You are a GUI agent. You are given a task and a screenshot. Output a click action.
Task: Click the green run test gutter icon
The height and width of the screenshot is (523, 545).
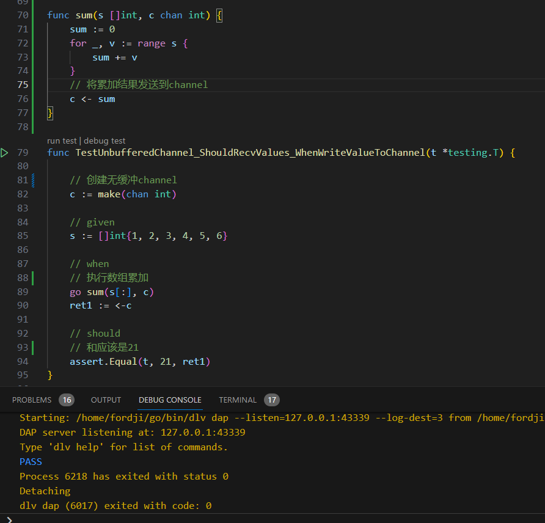click(x=5, y=153)
